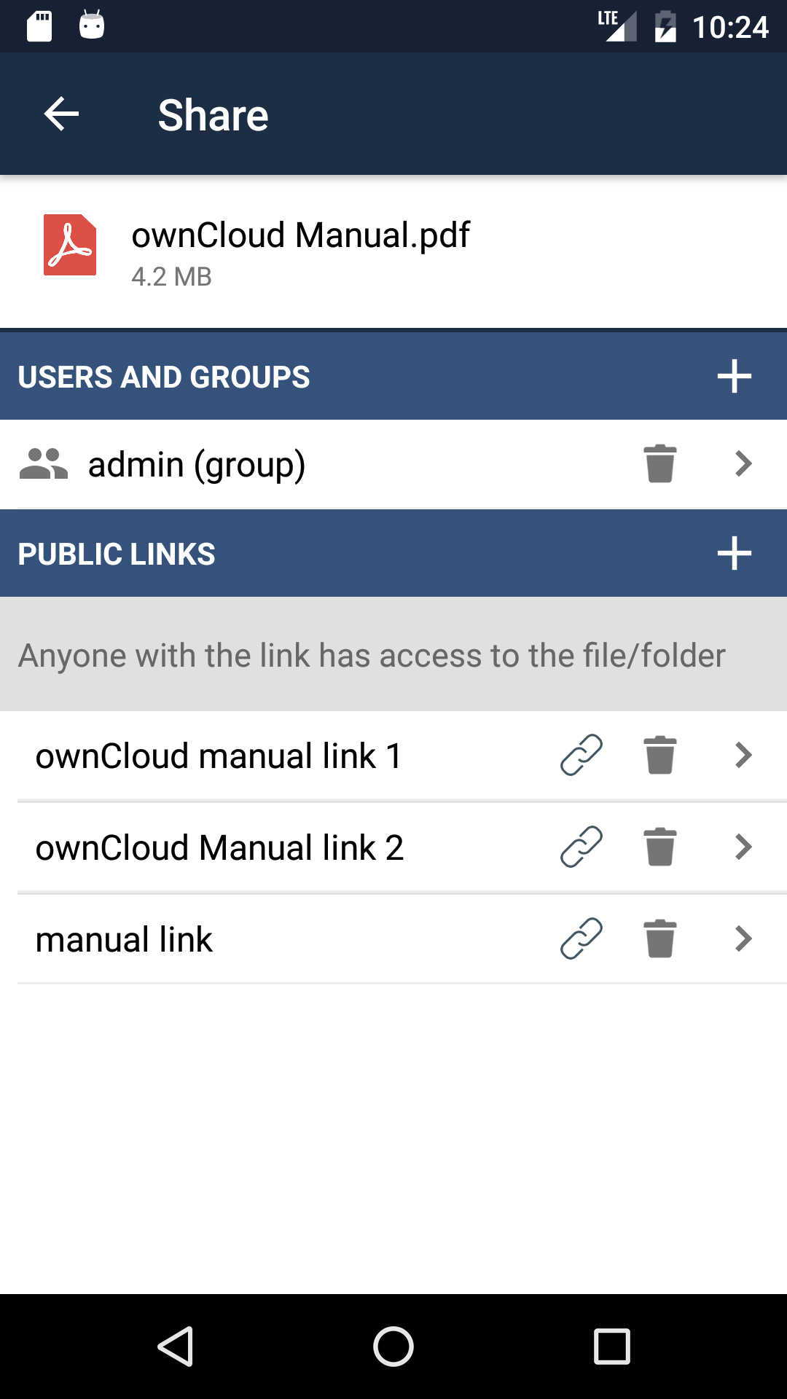
Task: Expand ownCloud Manual link 2 settings chevron
Action: (743, 847)
